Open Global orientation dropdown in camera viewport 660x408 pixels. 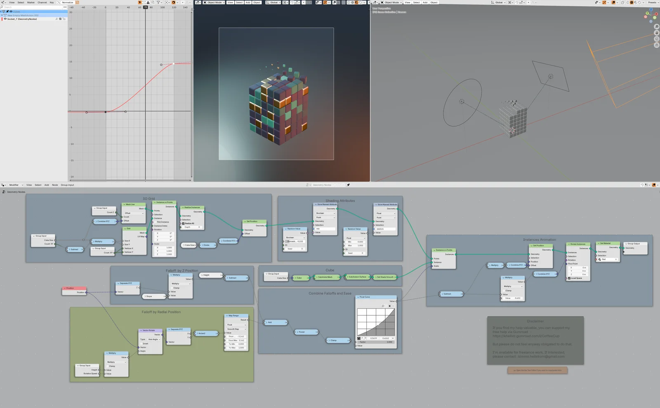click(274, 2)
